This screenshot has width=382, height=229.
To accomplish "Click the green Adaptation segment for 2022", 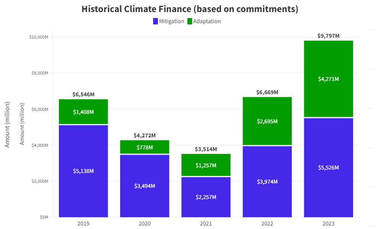I will pos(267,121).
